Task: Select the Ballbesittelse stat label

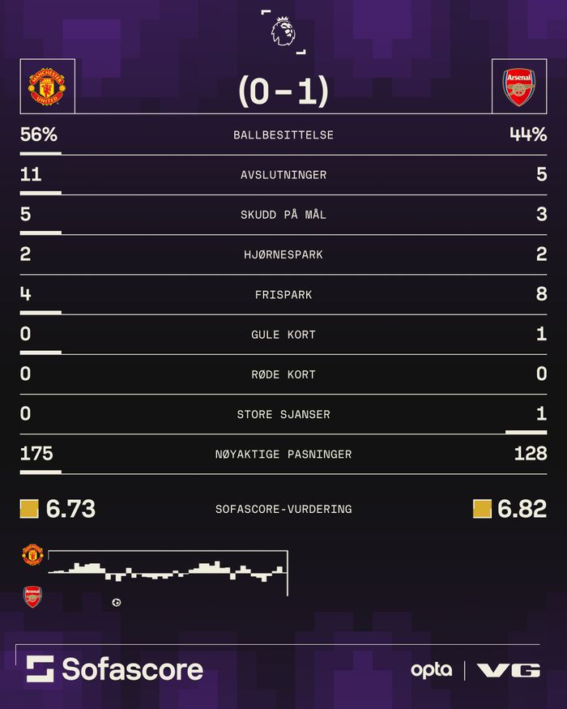Action: coord(283,135)
